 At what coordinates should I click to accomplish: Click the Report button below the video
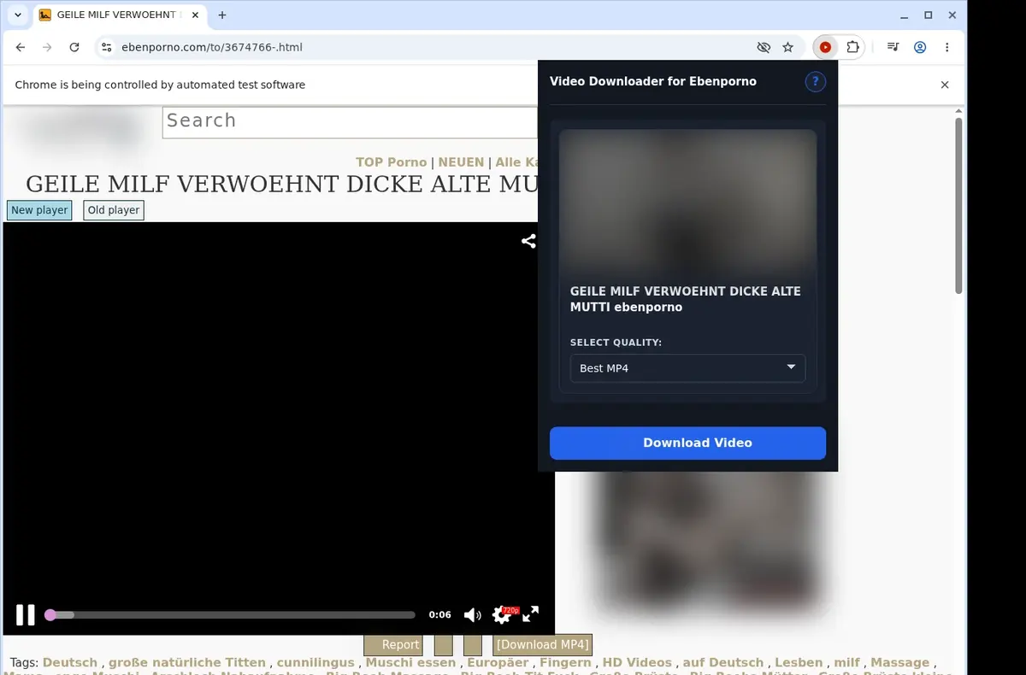tap(393, 645)
